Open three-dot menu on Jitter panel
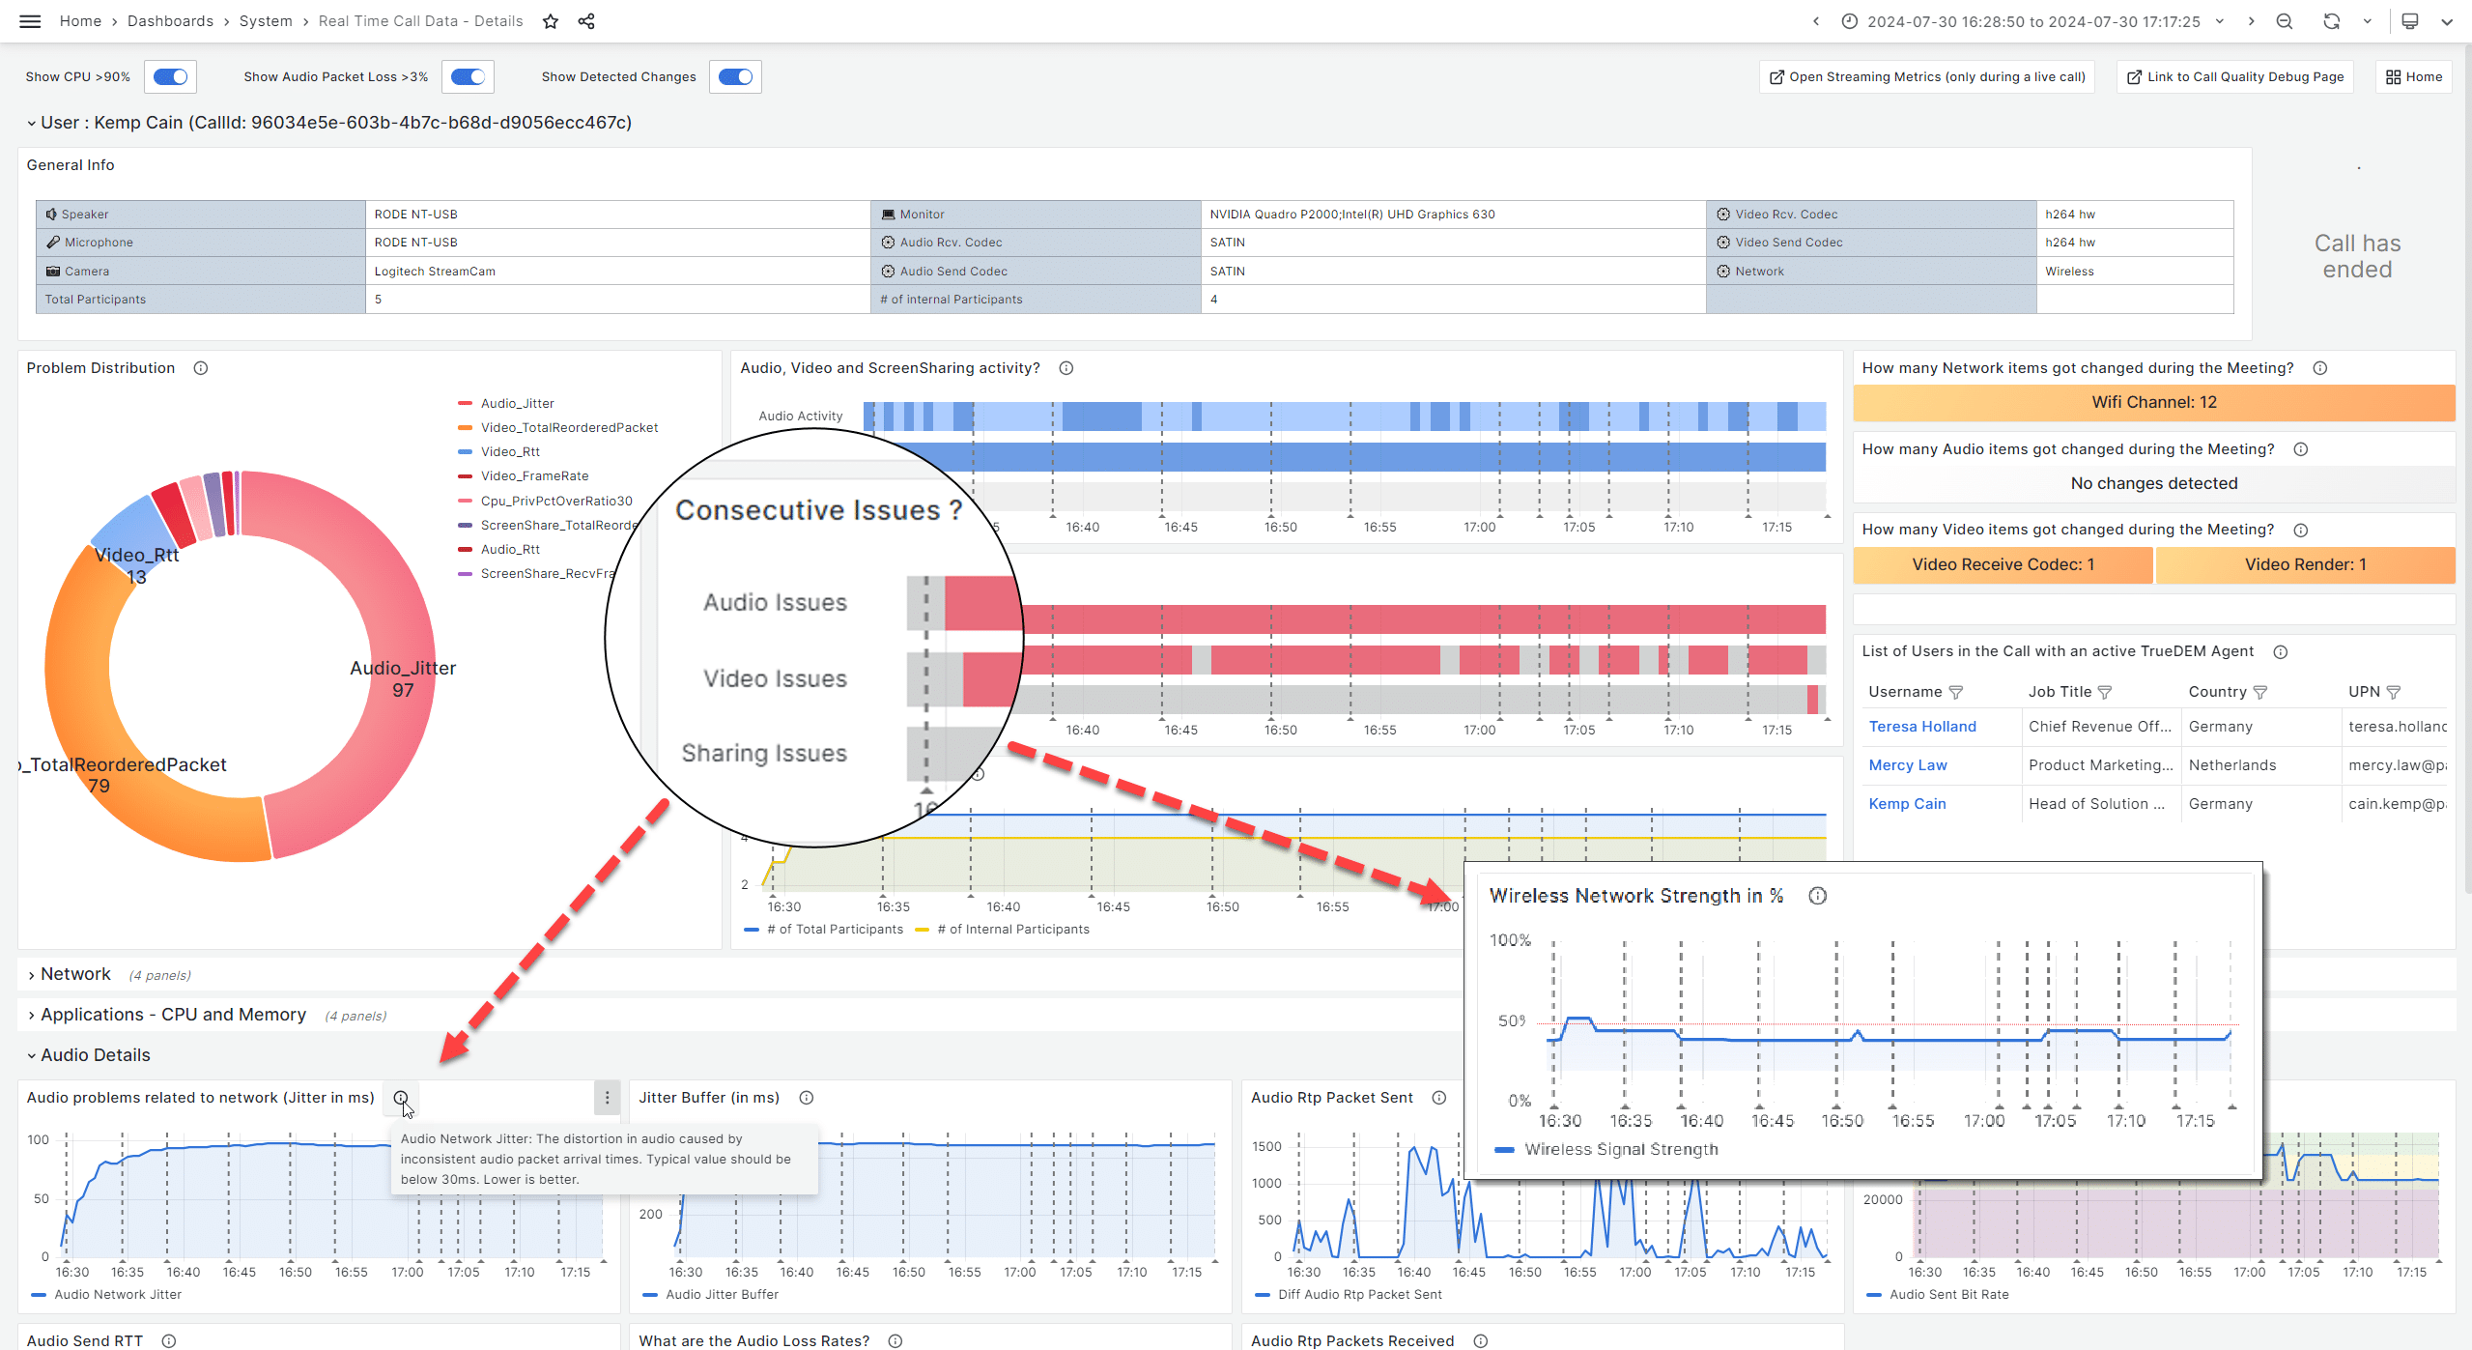Image resolution: width=2472 pixels, height=1350 pixels. pyautogui.click(x=607, y=1098)
